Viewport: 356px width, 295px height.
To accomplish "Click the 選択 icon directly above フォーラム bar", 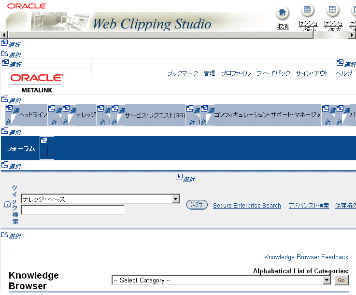I will [5, 131].
